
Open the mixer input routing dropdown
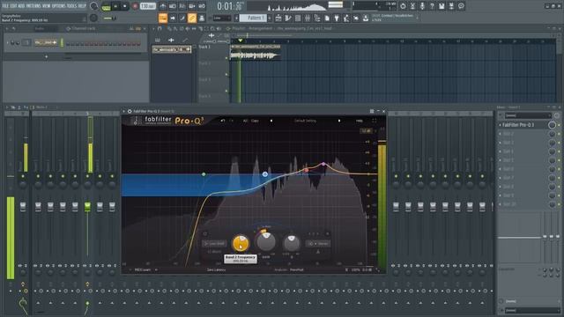[528, 115]
